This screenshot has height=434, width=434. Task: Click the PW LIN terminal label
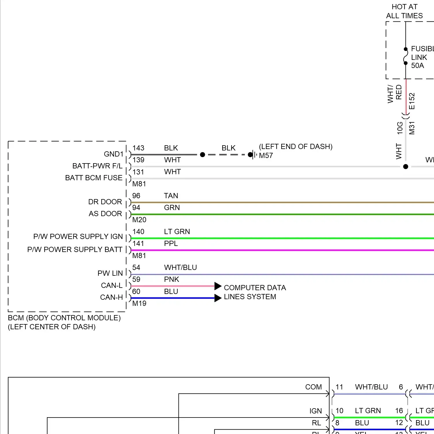110,273
